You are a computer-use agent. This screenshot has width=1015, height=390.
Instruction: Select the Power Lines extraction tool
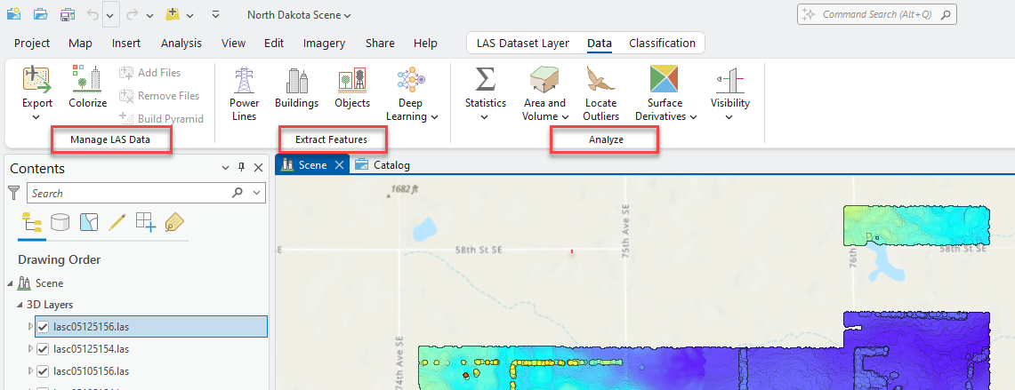[244, 80]
